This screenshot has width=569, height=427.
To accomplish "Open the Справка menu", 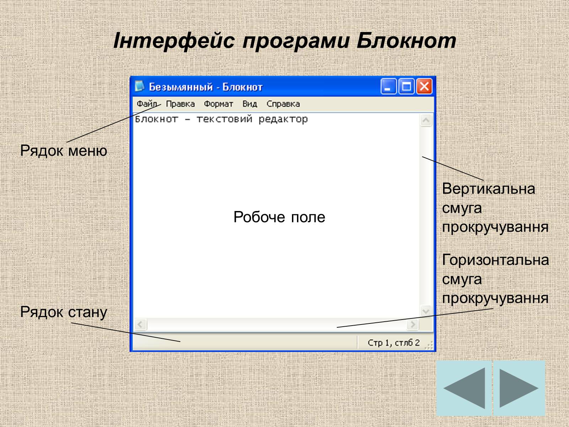I will tap(283, 104).
